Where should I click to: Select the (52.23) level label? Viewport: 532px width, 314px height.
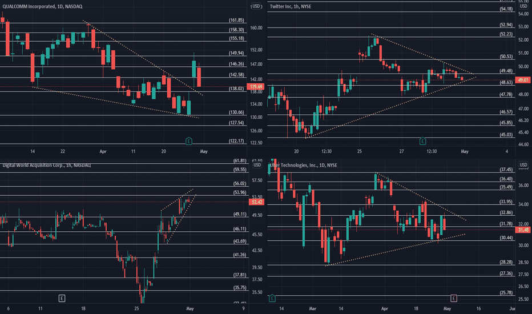pos(506,34)
